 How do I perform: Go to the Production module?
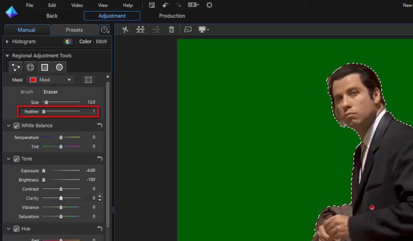tap(172, 16)
